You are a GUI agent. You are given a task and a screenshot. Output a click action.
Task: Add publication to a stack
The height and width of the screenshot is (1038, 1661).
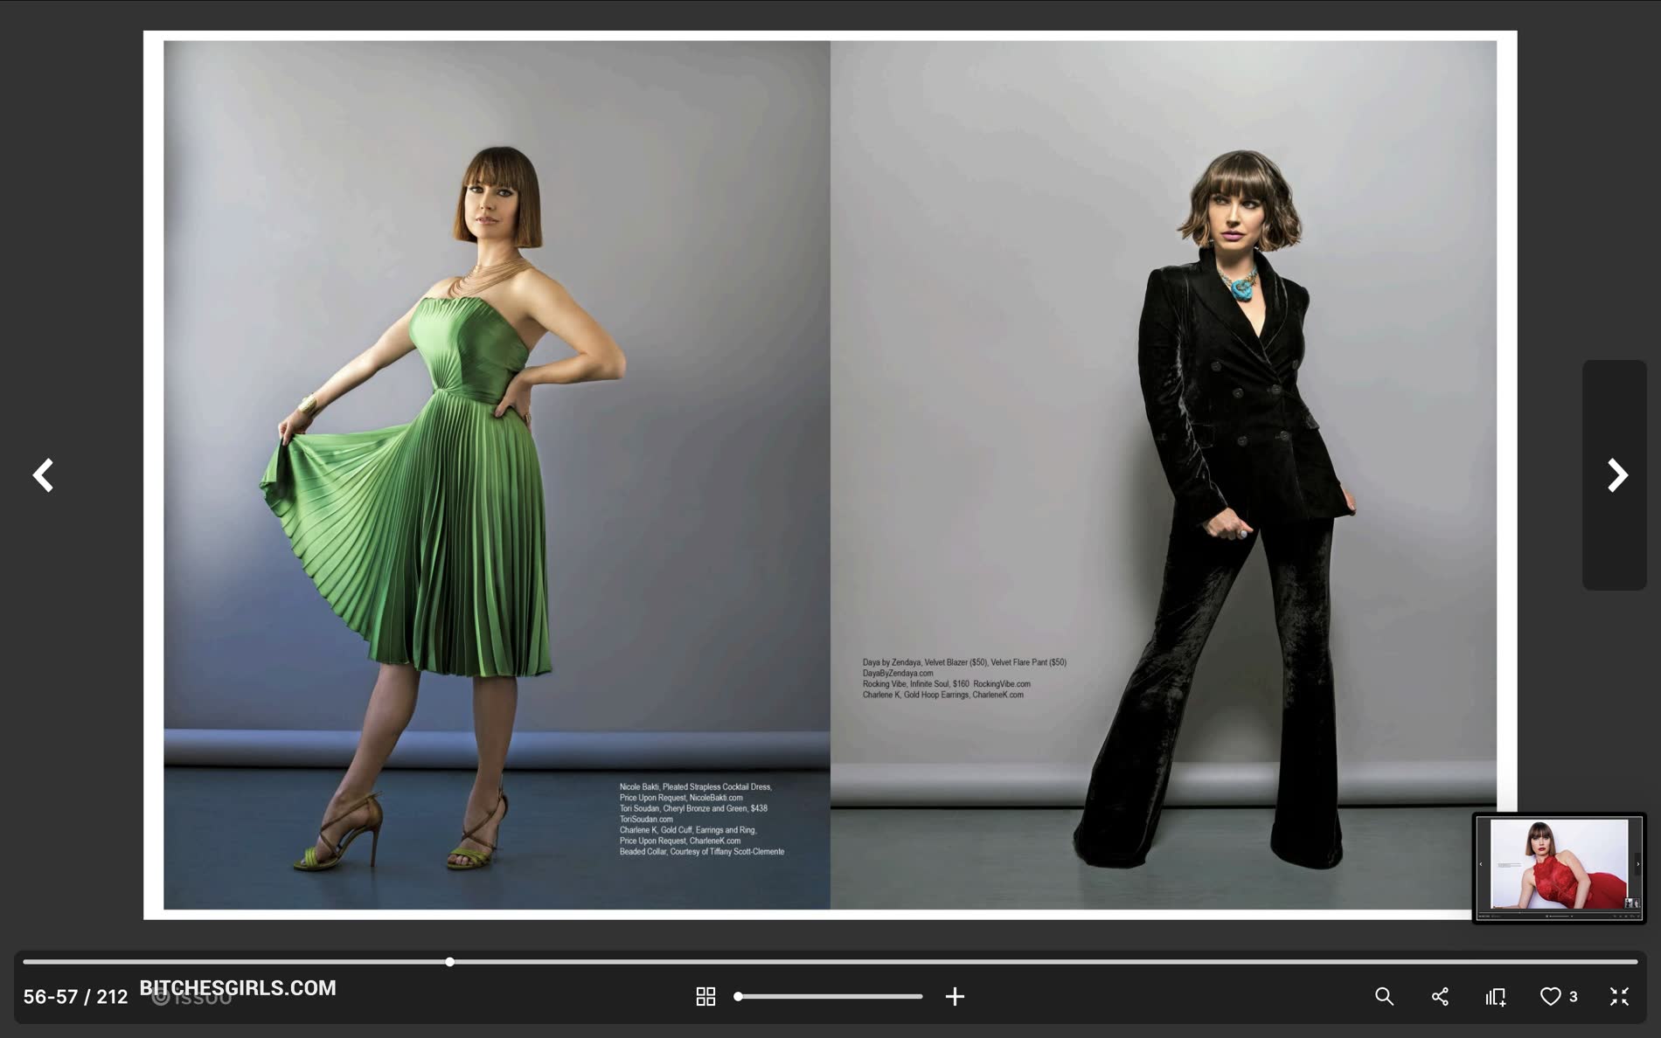[x=1495, y=996]
